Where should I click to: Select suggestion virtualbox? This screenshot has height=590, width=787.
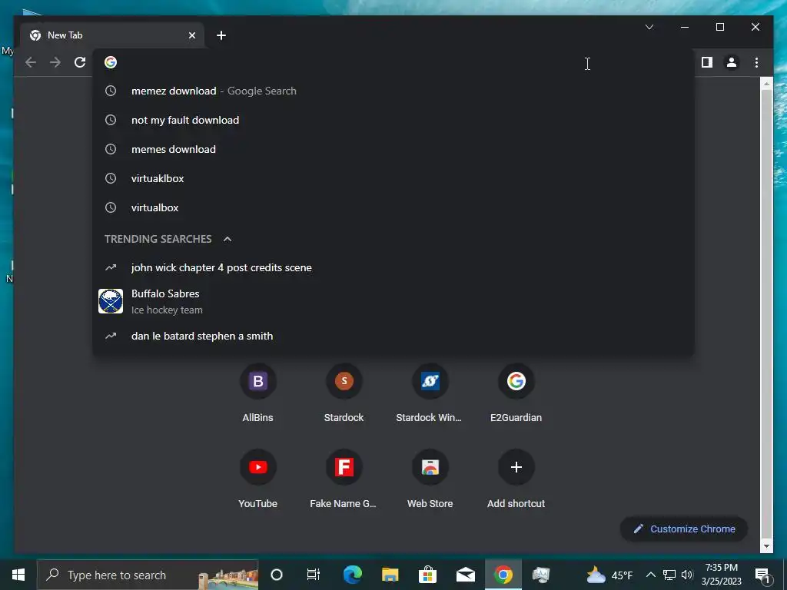[x=393, y=207]
